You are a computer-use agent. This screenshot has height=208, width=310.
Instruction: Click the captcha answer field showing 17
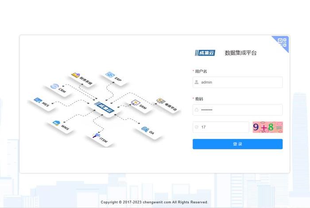point(221,127)
